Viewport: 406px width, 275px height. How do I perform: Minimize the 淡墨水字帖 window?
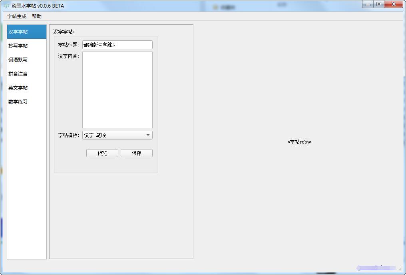[368, 4]
